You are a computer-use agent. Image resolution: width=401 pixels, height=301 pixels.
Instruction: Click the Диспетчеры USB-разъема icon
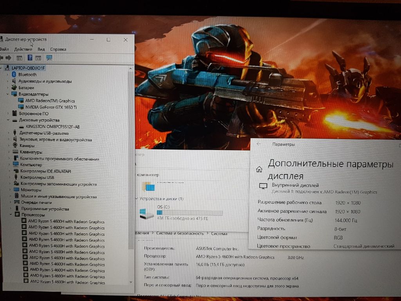[15, 132]
